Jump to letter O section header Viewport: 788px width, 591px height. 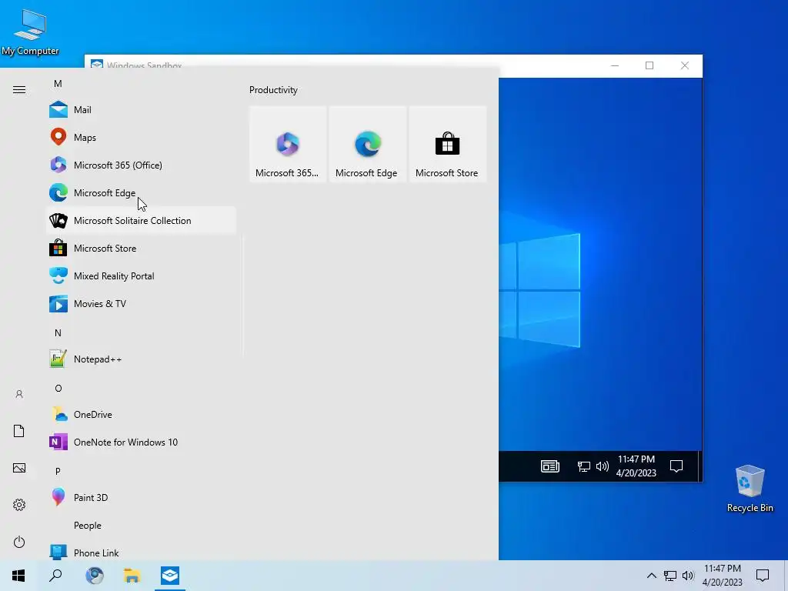point(58,388)
